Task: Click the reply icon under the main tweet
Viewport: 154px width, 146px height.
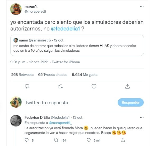Action: pos(27,86)
